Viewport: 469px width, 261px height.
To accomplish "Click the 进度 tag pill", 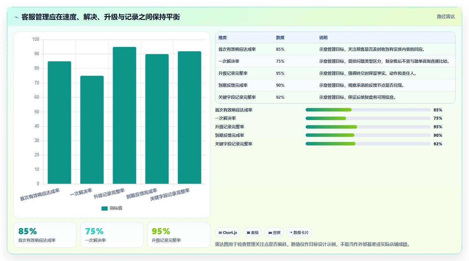I will pos(274,233).
